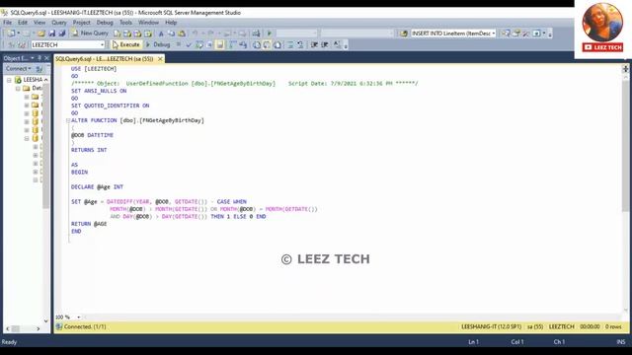Open the LEEZTECH available databases dropdown
This screenshot has height=355, width=632.
click(x=102, y=44)
